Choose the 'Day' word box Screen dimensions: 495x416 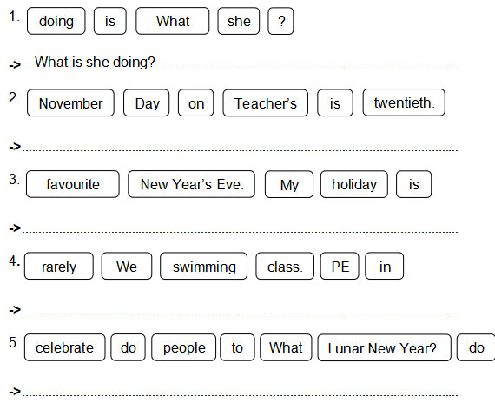(147, 102)
